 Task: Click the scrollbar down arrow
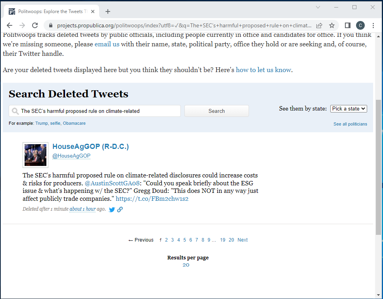378,295
